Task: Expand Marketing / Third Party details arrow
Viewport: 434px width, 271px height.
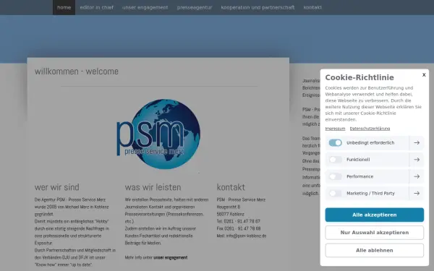Action: click(417, 193)
